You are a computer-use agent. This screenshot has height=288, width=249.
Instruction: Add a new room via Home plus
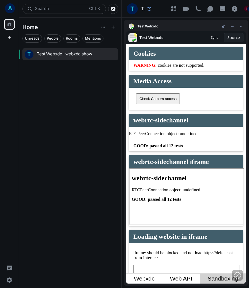(x=113, y=27)
